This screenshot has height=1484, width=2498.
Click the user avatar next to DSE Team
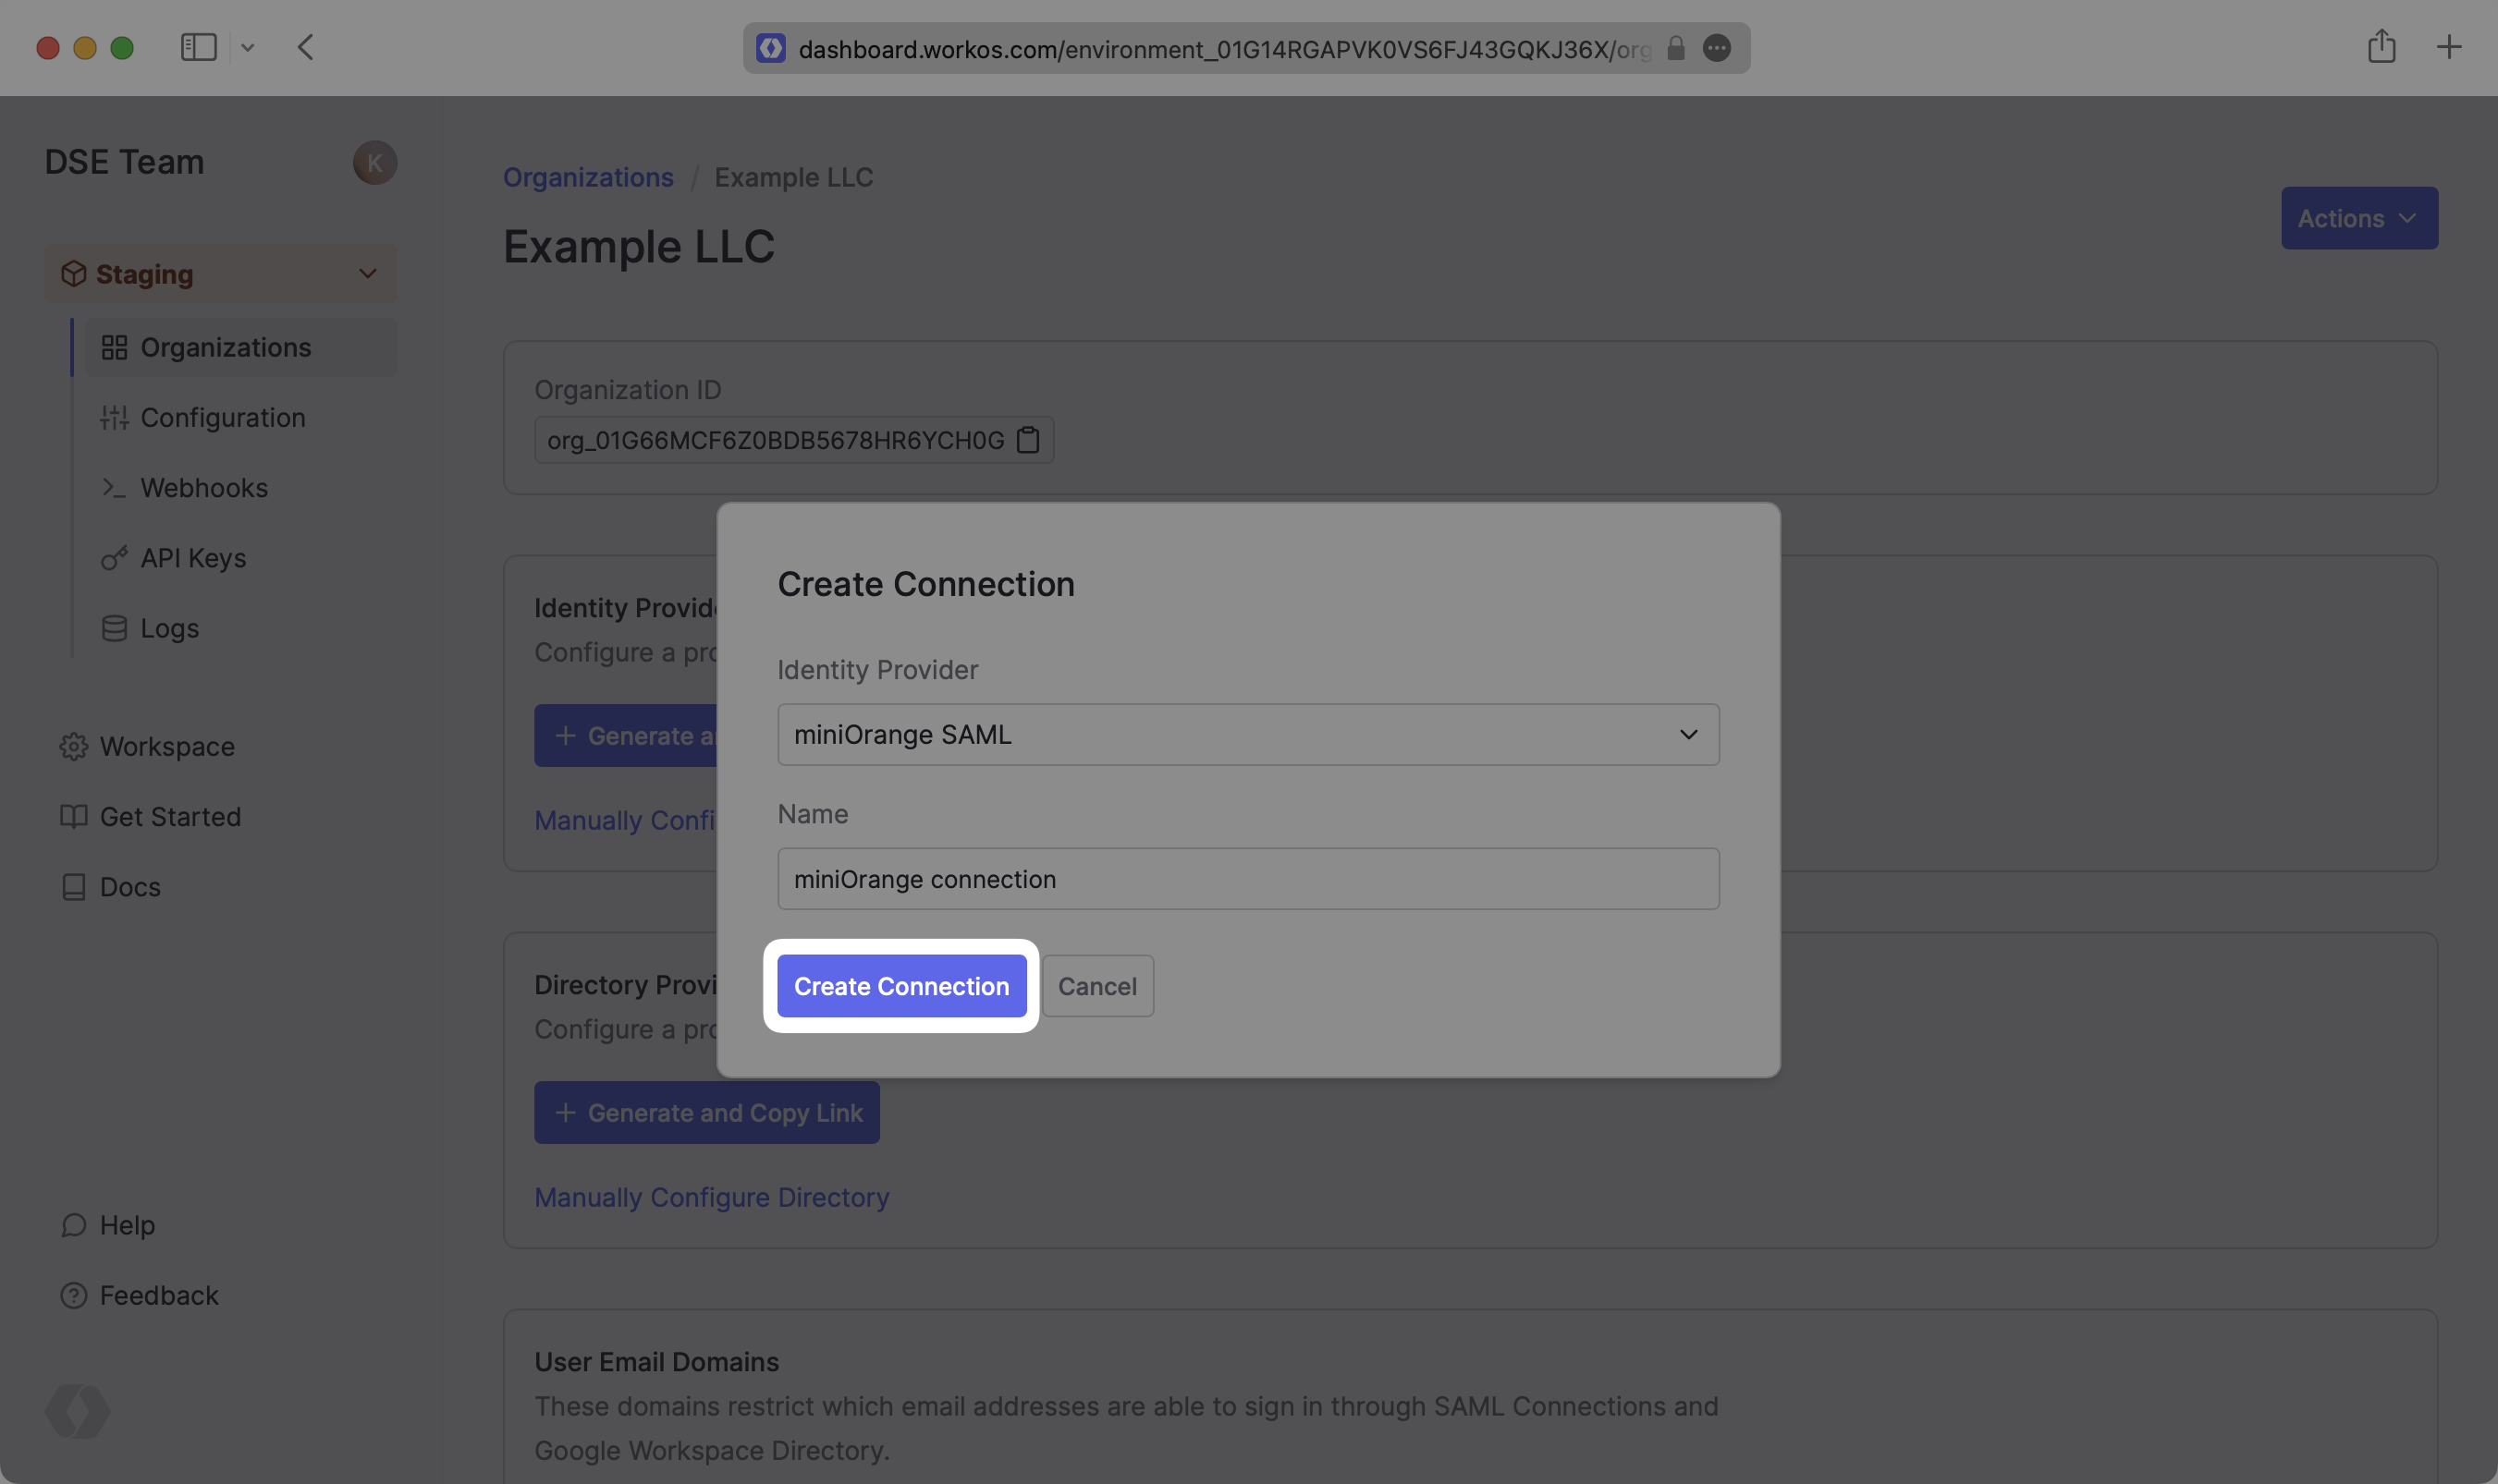374,163
